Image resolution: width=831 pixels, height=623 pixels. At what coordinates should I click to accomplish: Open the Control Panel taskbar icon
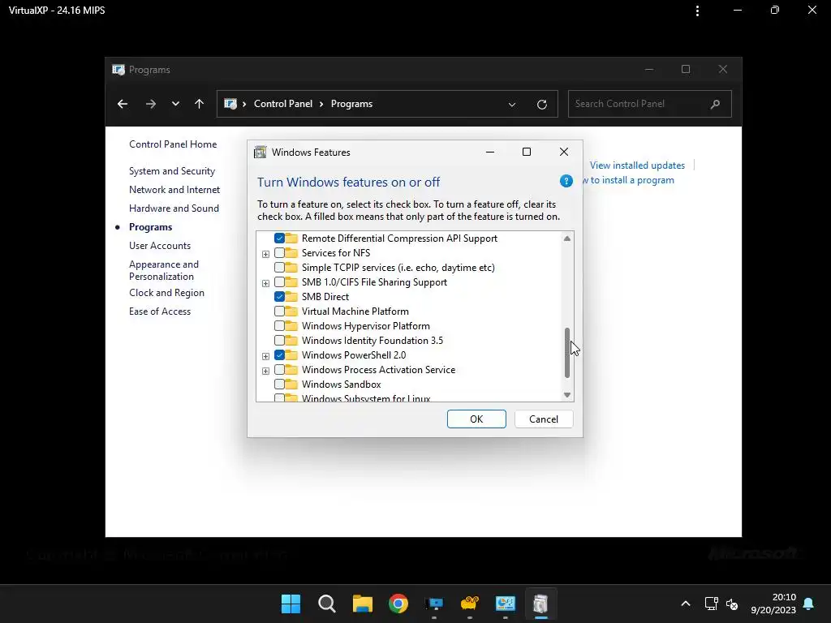coord(505,604)
